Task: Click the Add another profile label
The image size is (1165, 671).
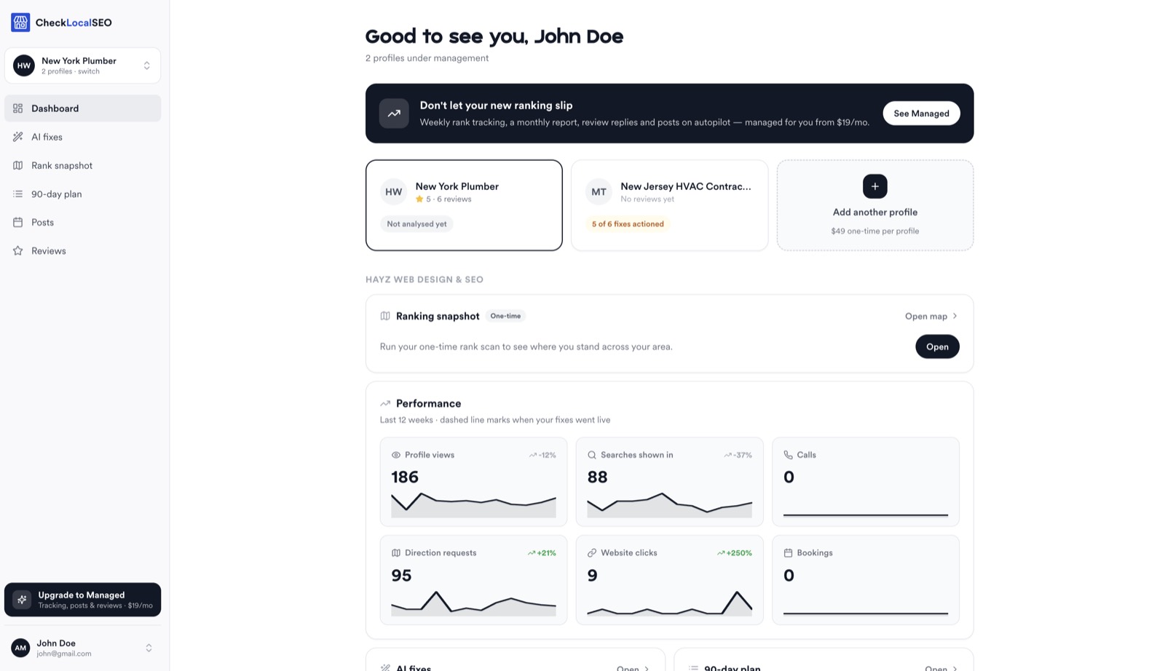Action: (875, 213)
